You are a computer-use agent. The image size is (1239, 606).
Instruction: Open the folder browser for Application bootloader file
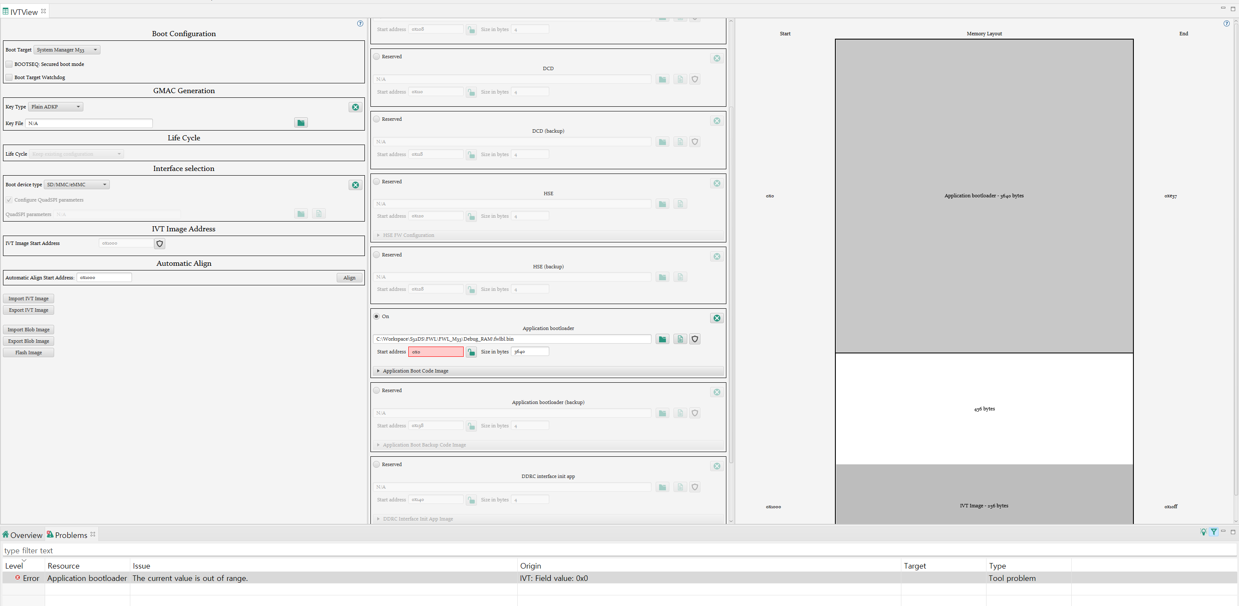tap(662, 339)
